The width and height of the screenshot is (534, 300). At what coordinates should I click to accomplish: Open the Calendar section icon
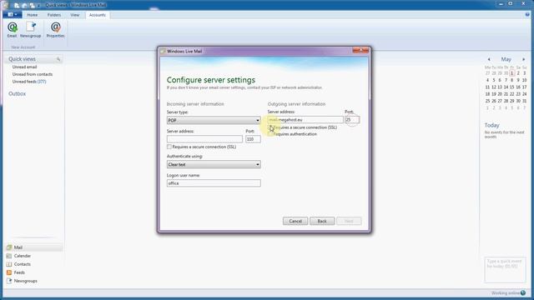tap(9, 256)
